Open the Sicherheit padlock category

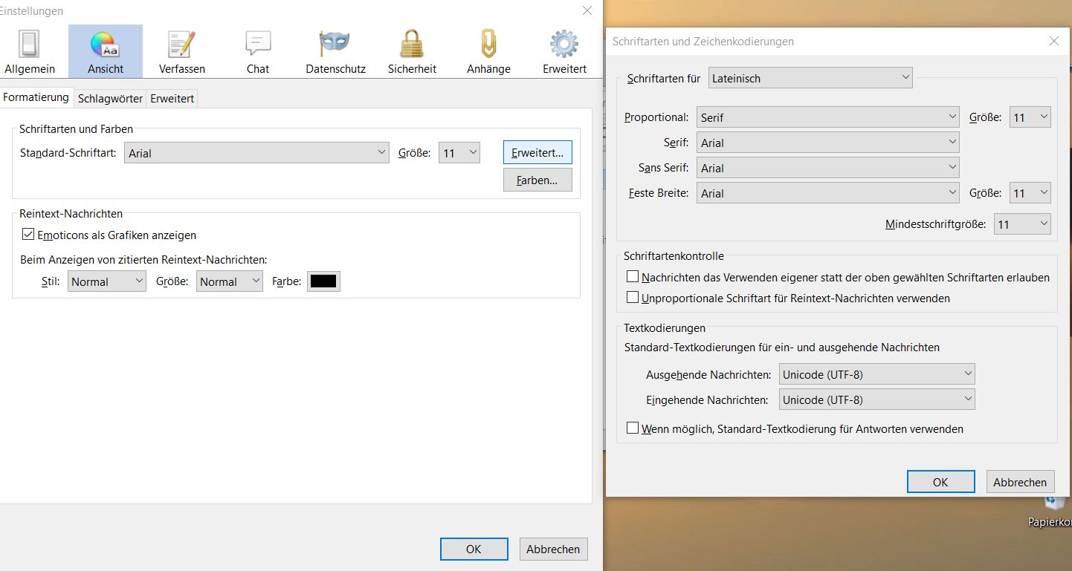pyautogui.click(x=411, y=52)
